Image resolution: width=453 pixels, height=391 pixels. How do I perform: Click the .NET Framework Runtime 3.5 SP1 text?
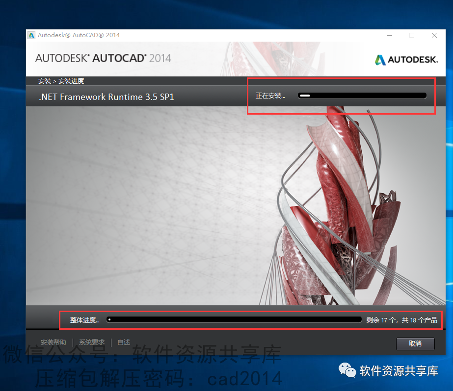click(107, 97)
